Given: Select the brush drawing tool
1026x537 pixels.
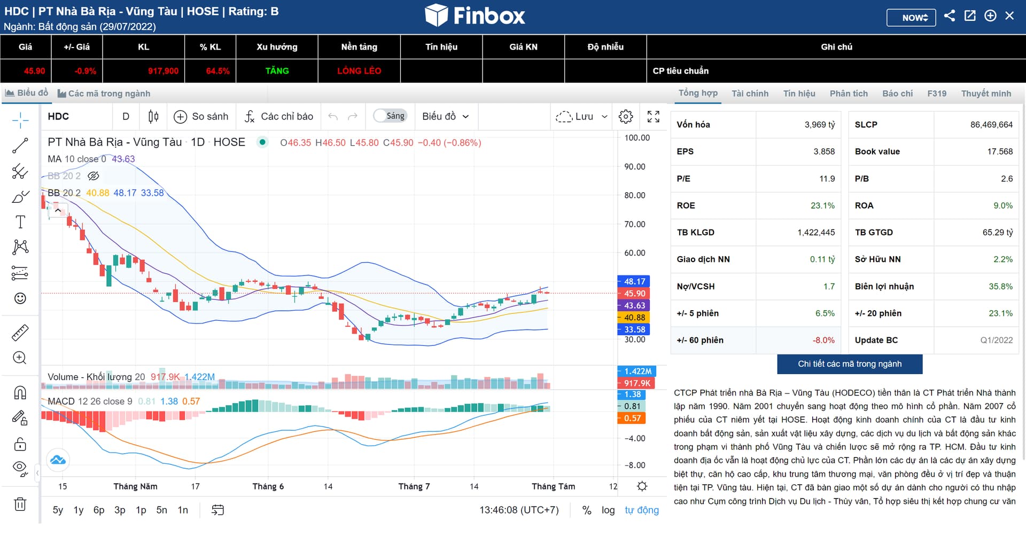Looking at the screenshot, I should click(x=20, y=197).
